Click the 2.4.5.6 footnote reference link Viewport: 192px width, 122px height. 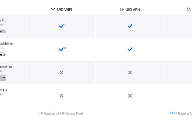pyautogui.click(x=173, y=113)
